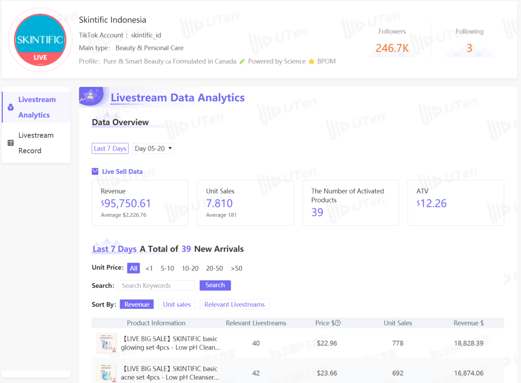Click the $22.96 price cell
521x383 pixels.
(x=327, y=343)
